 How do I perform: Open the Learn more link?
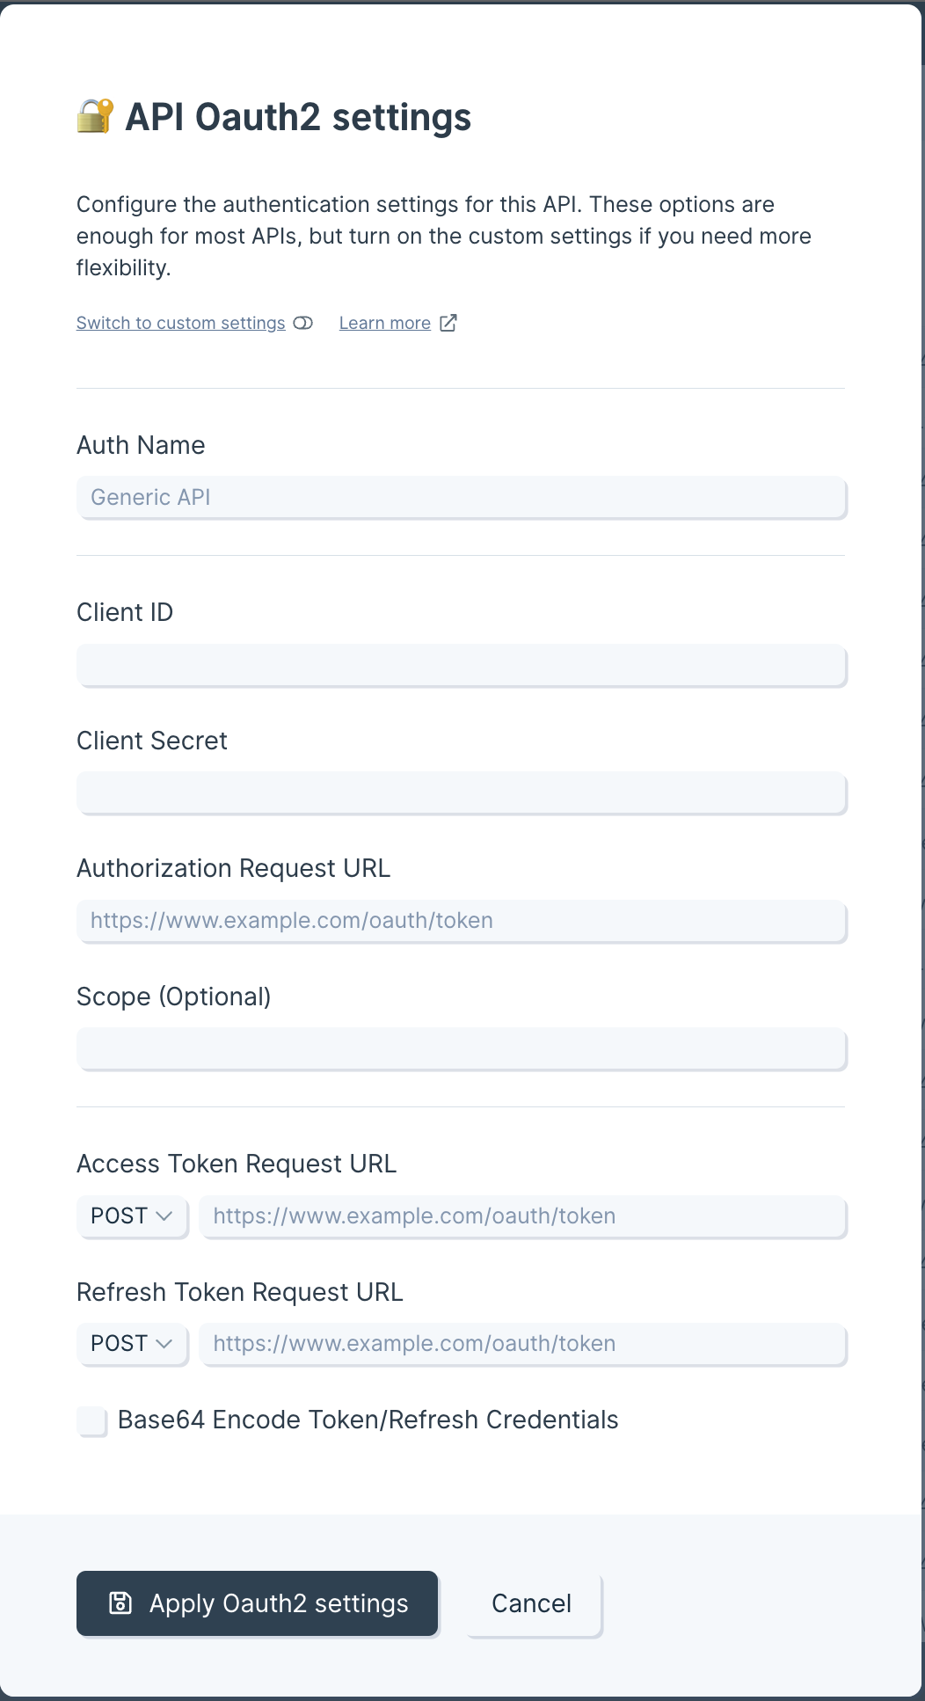[x=385, y=323]
